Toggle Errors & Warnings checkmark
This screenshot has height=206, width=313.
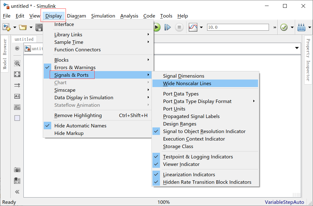tap(98, 67)
